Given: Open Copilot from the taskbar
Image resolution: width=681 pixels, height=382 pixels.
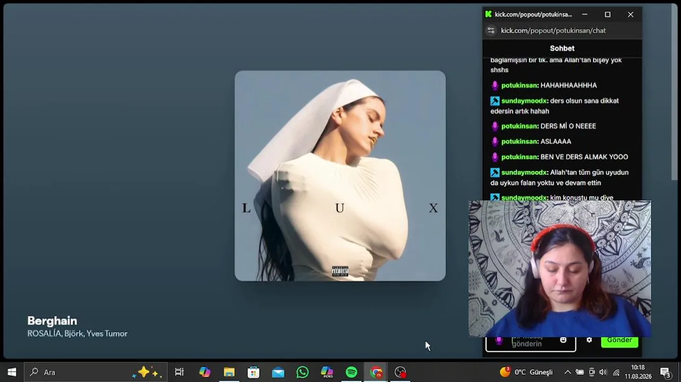Looking at the screenshot, I should (x=205, y=372).
